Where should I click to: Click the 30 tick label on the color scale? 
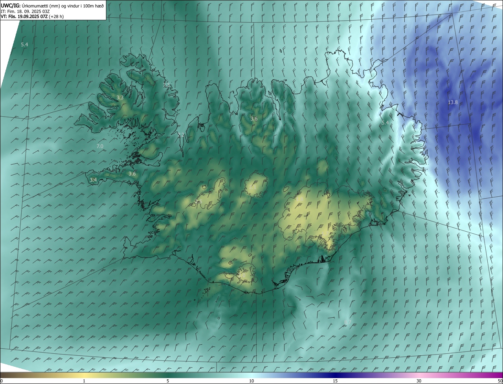click(419, 381)
